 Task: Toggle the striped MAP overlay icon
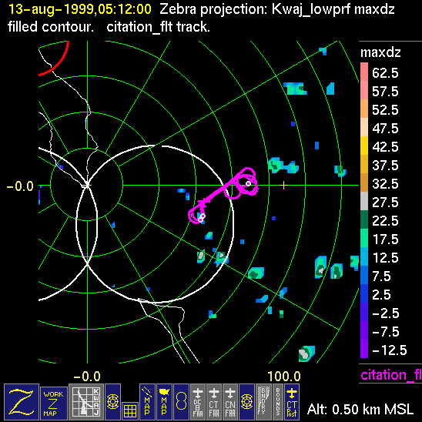pyautogui.click(x=147, y=401)
